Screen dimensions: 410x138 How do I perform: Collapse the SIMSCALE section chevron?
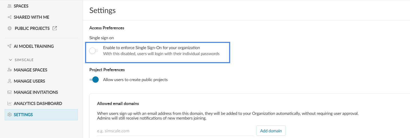(x=10, y=60)
